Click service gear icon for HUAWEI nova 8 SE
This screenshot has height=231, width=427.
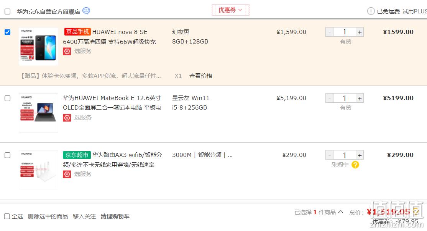coord(67,51)
